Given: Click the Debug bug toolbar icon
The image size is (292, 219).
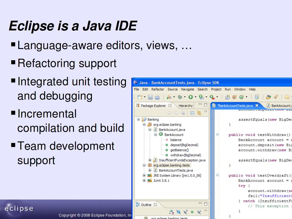Looking at the screenshot, I should point(180,97).
